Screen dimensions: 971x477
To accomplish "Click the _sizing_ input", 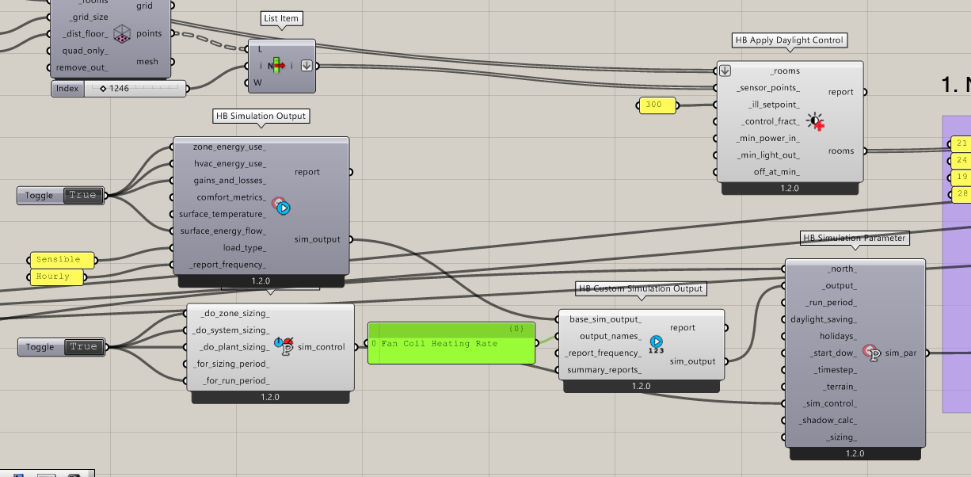I will [x=842, y=437].
